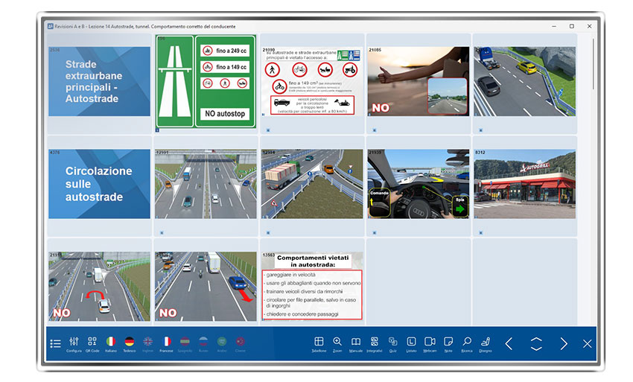Start the Quiz tool
Screen dimensions: 633x382
point(392,342)
